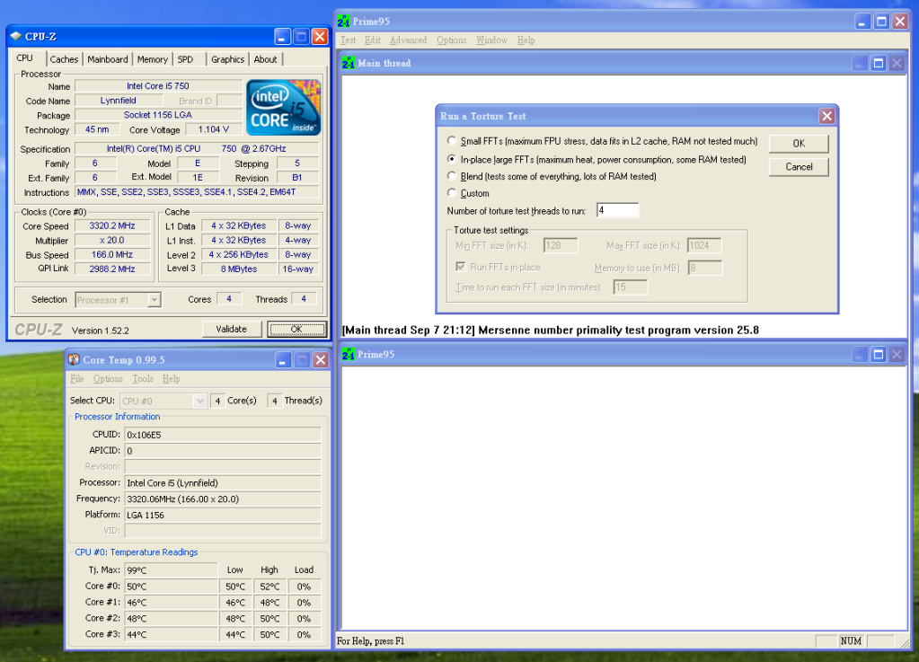
Task: Click the Tj. Max 99°C value field
Action: pos(172,570)
